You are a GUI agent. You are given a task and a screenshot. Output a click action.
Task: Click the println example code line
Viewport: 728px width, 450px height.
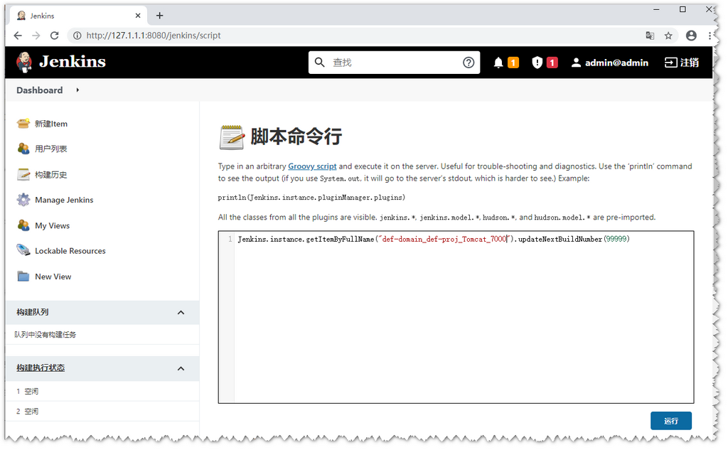311,198
